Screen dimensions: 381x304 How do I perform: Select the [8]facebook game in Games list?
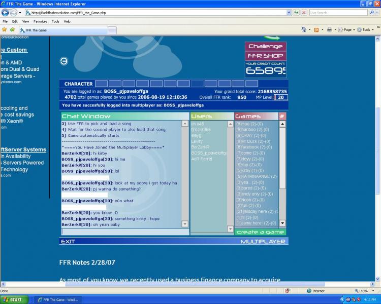point(254,147)
